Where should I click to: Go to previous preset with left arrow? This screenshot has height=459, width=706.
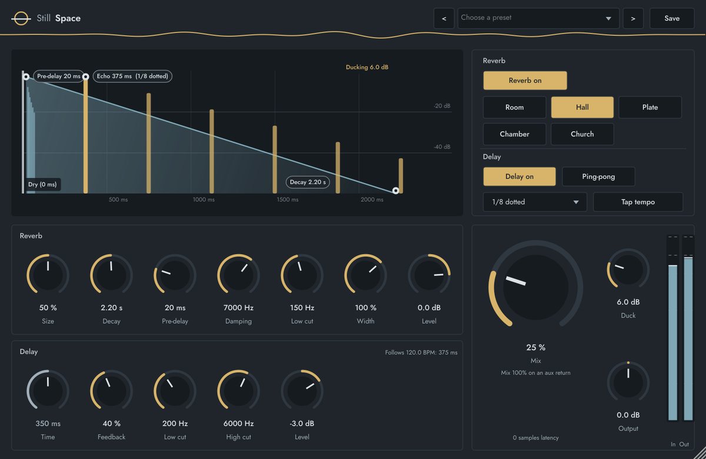click(x=444, y=18)
